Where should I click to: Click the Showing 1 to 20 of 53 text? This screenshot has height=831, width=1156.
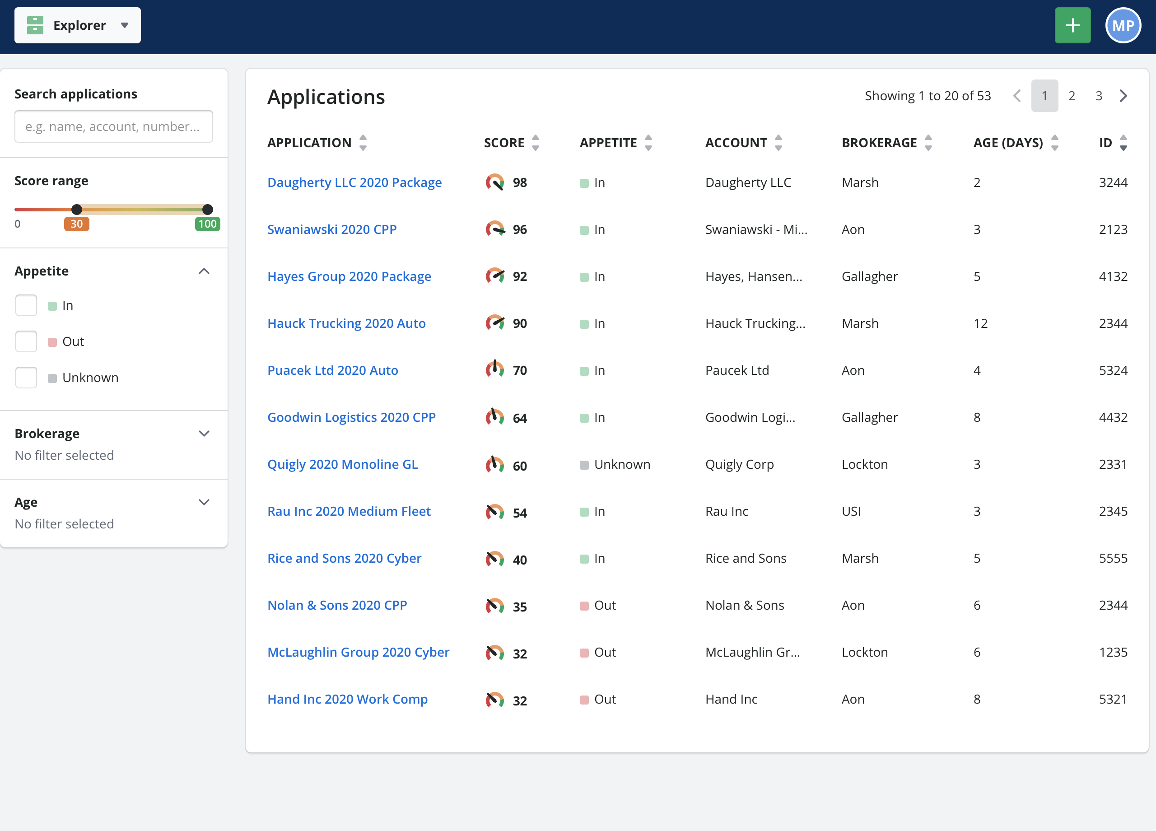coord(928,96)
